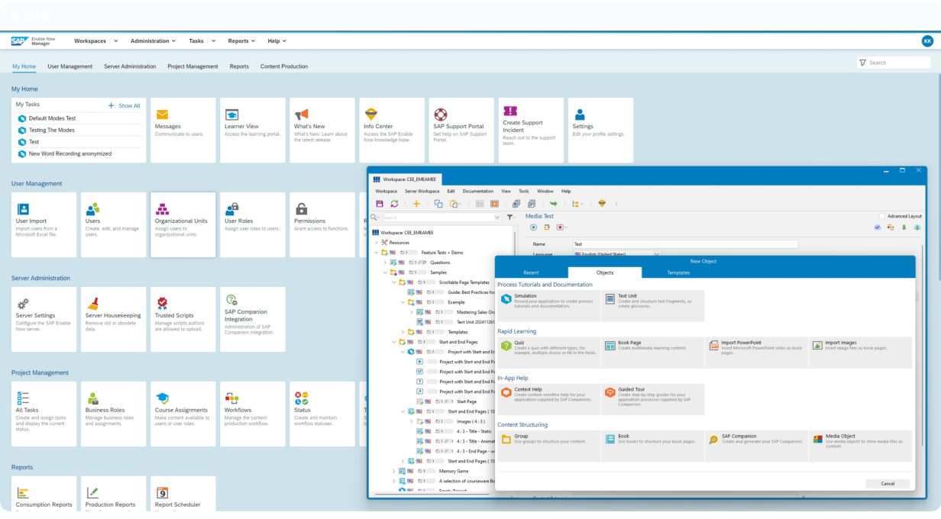Open the Administration menu
The width and height of the screenshot is (941, 519).
[x=153, y=40]
